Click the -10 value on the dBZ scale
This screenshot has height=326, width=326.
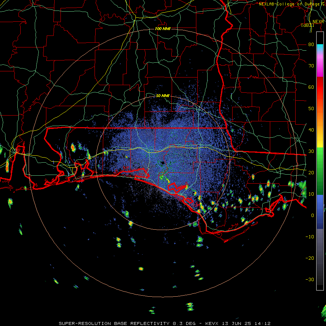click(x=310, y=237)
